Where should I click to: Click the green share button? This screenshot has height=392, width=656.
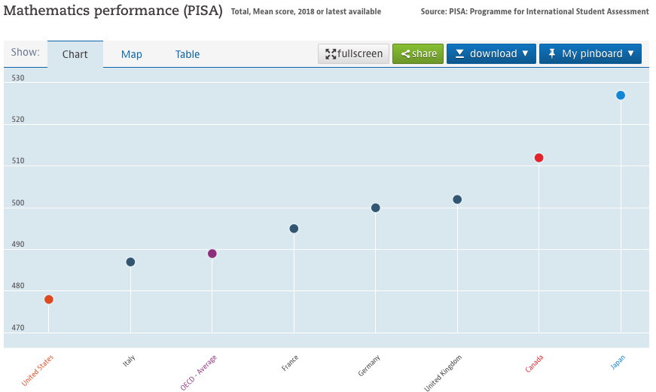click(418, 54)
